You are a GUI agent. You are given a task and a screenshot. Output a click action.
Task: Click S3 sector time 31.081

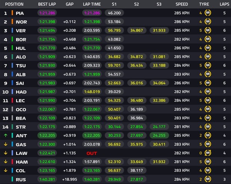click(159, 56)
